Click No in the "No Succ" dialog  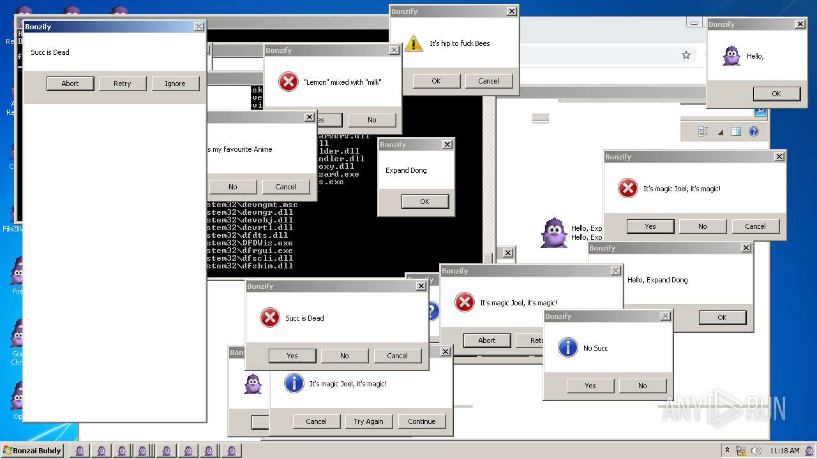click(643, 386)
